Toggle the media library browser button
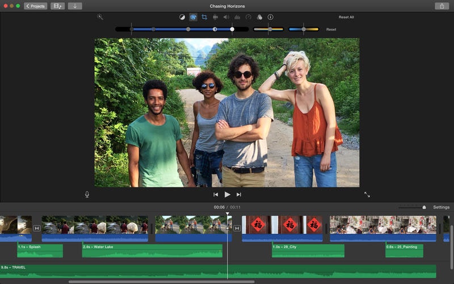The image size is (454, 284). pos(57,6)
